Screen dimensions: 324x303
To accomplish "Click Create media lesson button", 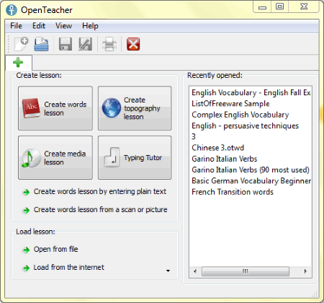I will 55,157.
